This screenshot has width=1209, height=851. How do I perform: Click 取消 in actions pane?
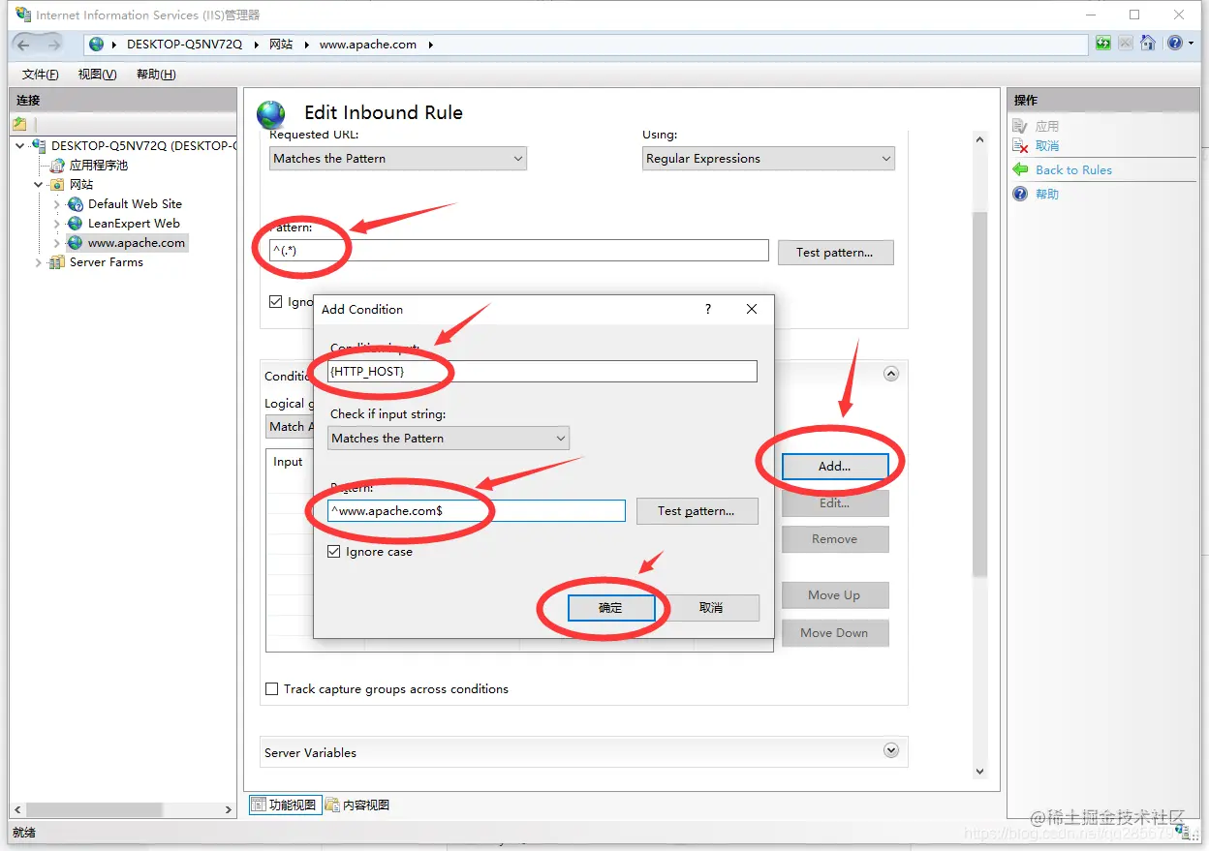tap(1047, 145)
